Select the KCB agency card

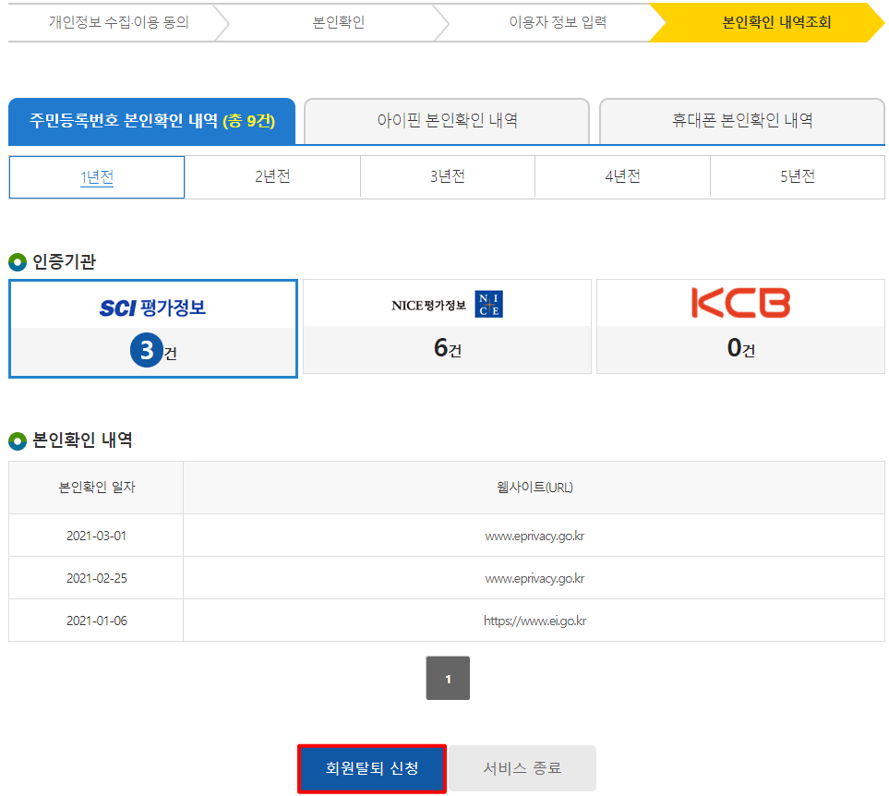click(740, 326)
